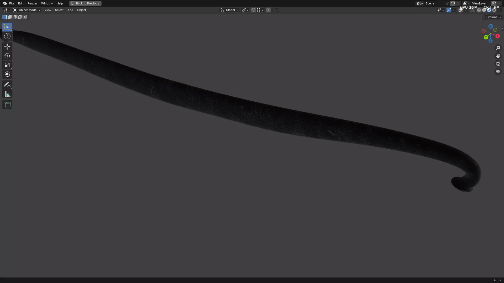Viewport: 504px width, 283px height.
Task: Switch to rendered viewport shading
Action: click(494, 10)
